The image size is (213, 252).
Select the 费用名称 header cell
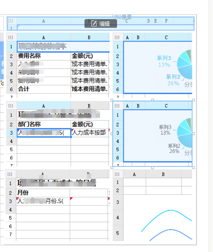tap(44, 56)
